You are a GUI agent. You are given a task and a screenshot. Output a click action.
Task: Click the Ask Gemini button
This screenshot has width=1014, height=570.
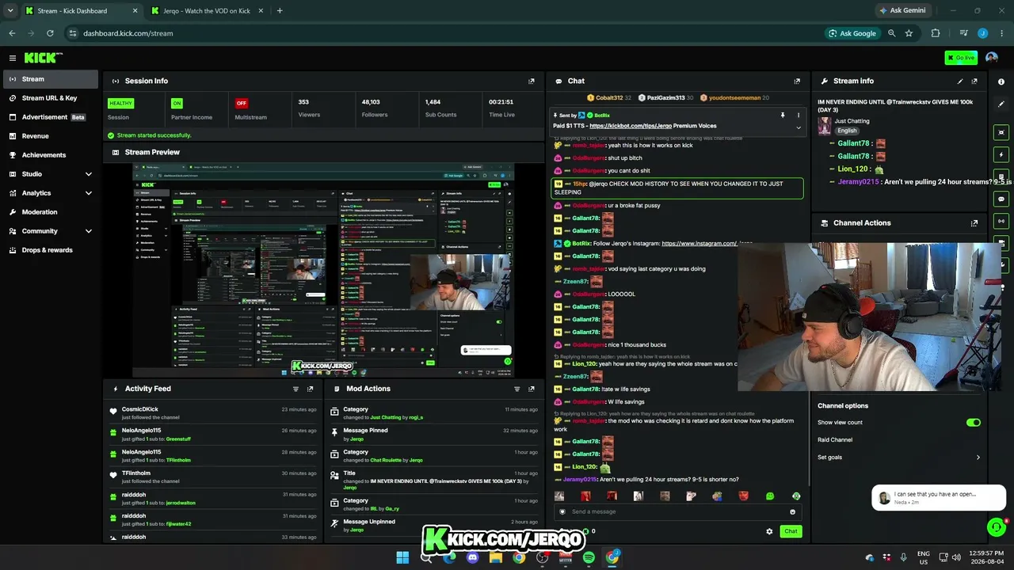pyautogui.click(x=902, y=11)
